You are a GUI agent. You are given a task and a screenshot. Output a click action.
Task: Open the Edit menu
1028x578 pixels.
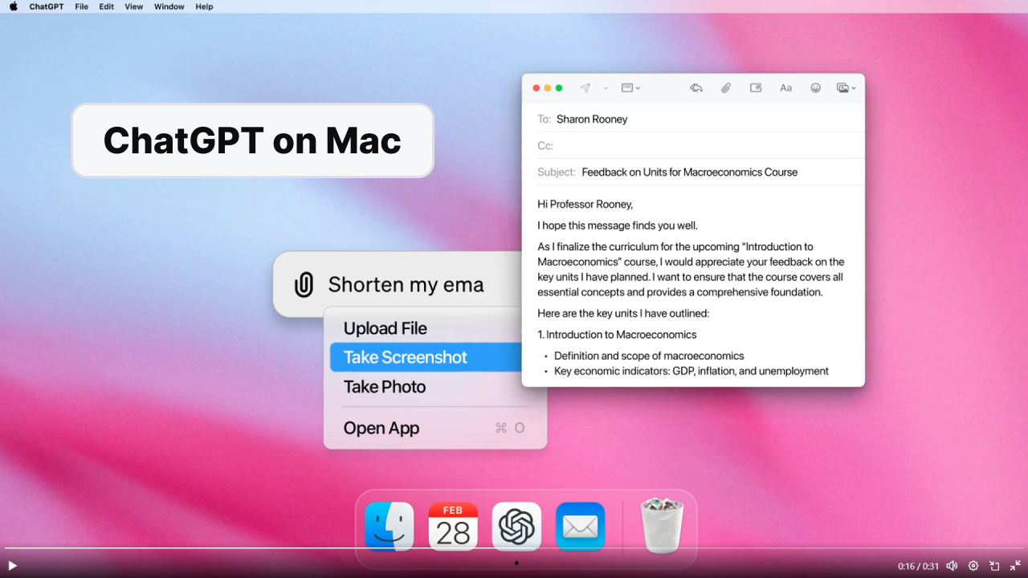[107, 6]
